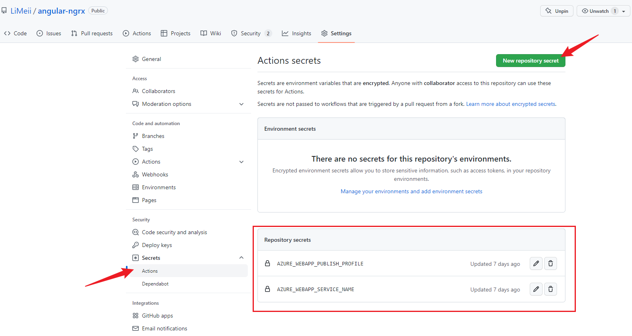Select the Settings tab
632x336 pixels.
click(336, 33)
